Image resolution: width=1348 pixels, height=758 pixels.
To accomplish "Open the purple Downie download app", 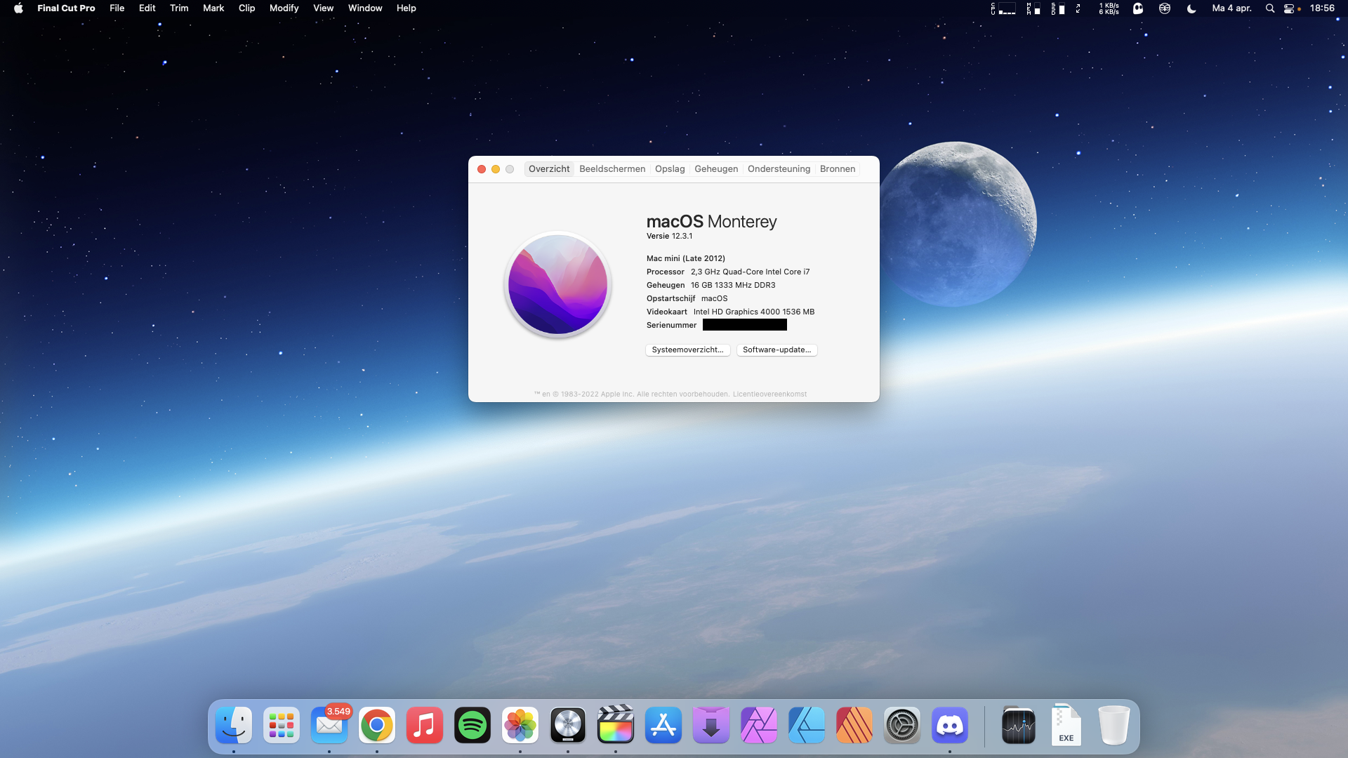I will (x=711, y=725).
